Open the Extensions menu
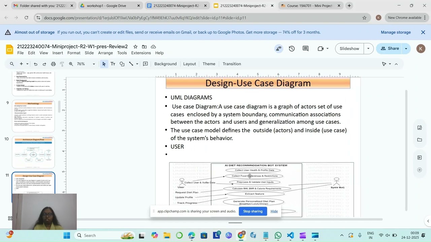The height and width of the screenshot is (242, 431). click(x=141, y=53)
